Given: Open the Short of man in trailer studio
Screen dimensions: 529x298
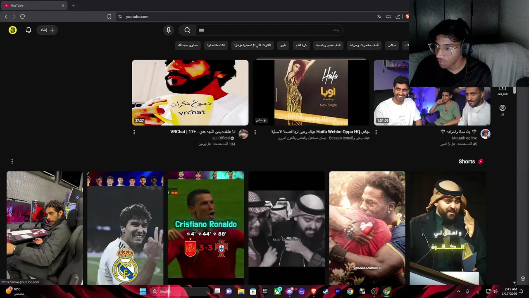Looking at the screenshot, I should 45,228.
